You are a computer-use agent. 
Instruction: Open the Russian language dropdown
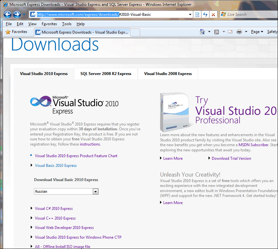pyautogui.click(x=66, y=191)
